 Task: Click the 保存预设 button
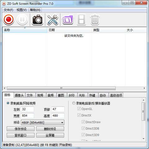coord(20,129)
